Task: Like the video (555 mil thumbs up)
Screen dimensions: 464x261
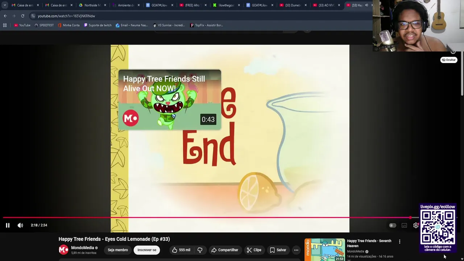Action: pos(181,250)
